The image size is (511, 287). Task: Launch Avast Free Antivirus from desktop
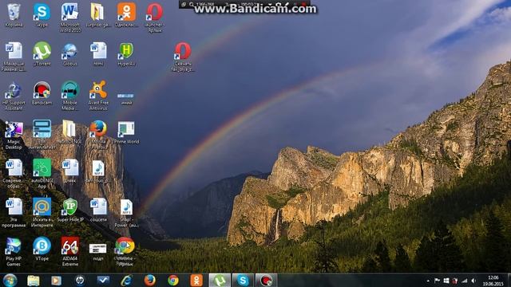(x=98, y=90)
